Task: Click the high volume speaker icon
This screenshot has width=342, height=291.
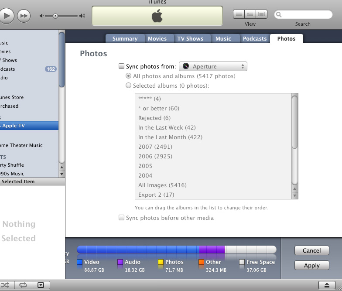Action: [x=82, y=16]
